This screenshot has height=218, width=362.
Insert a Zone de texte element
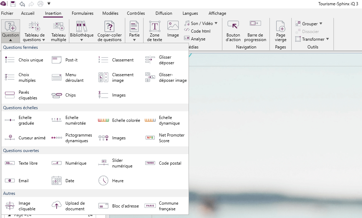coord(154,31)
